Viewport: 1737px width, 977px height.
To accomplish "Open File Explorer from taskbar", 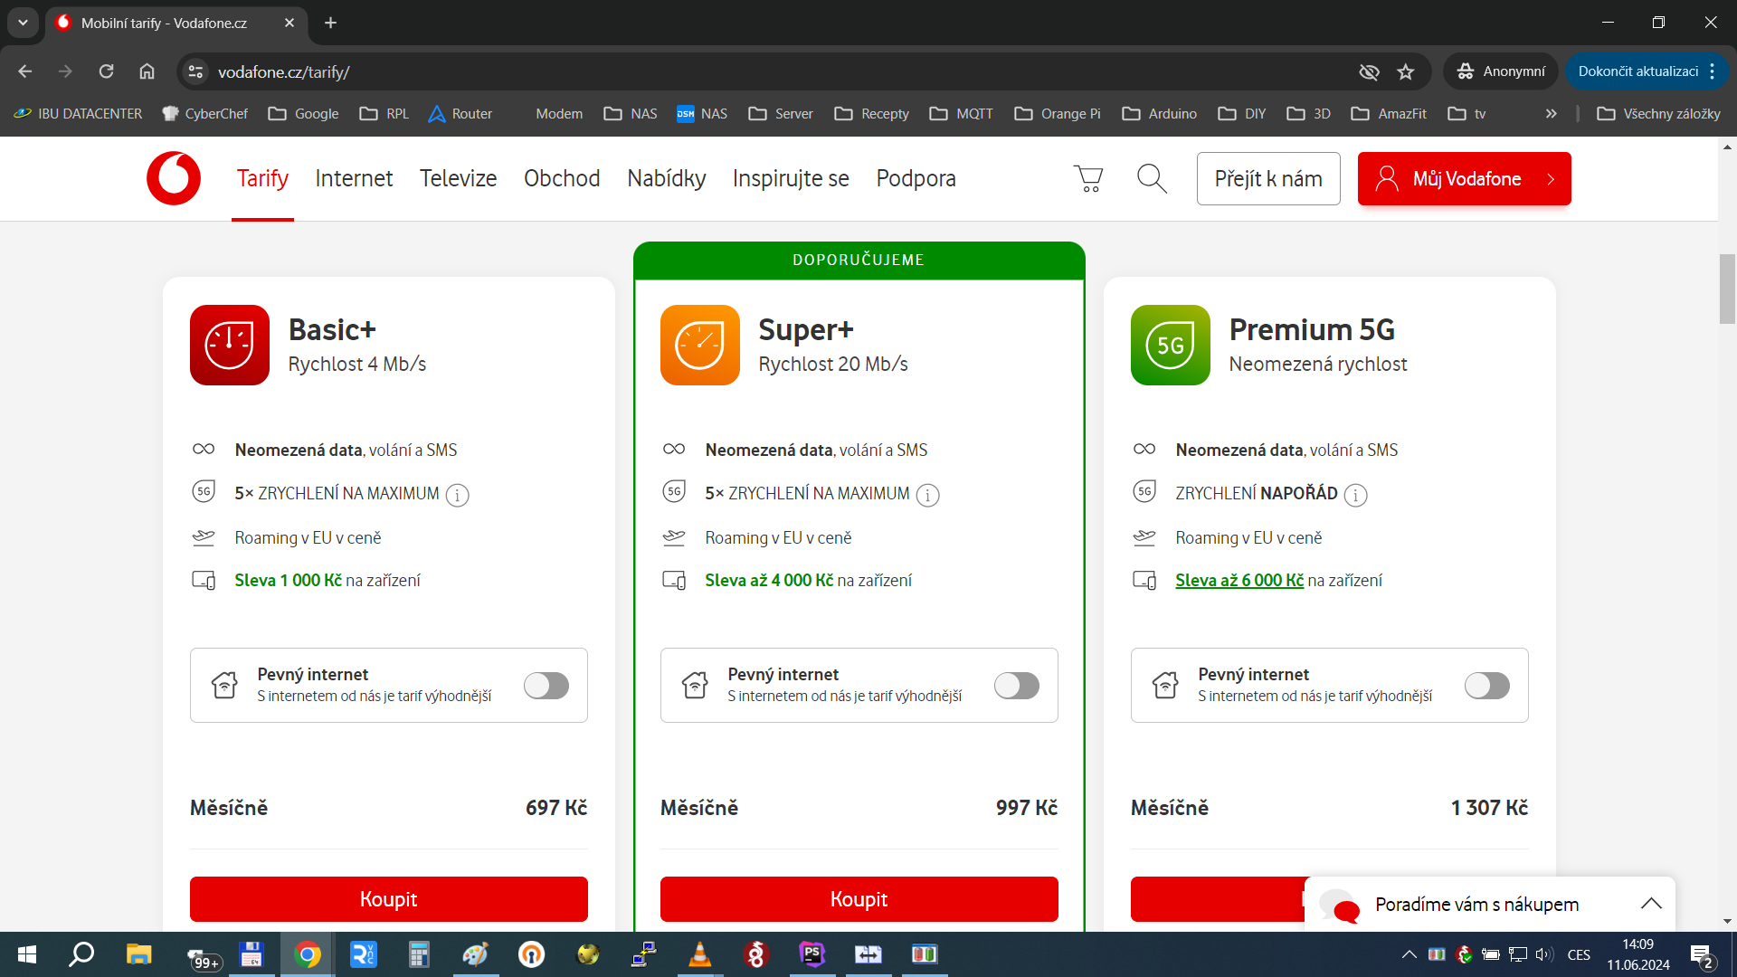I will click(138, 954).
